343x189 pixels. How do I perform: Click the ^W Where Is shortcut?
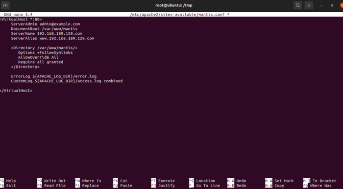tap(88, 181)
